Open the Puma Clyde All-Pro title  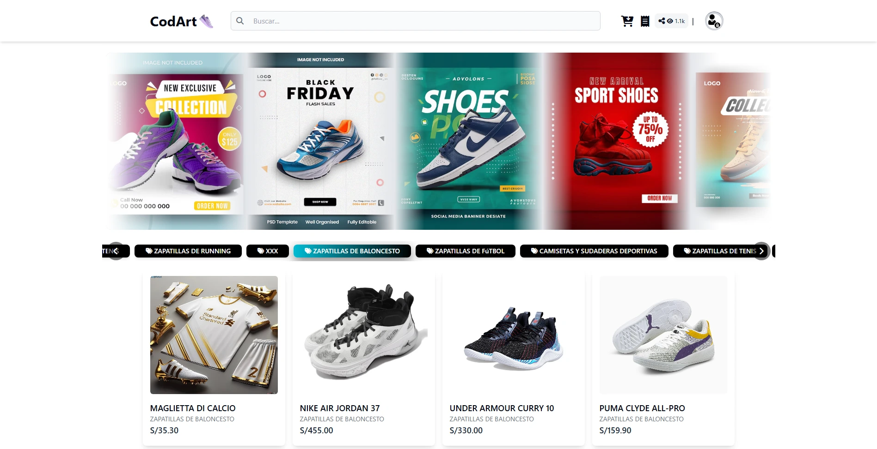pyautogui.click(x=642, y=408)
